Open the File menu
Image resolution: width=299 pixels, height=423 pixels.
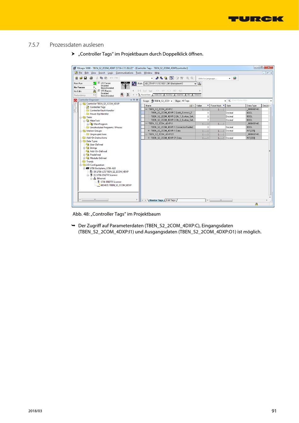tap(81, 73)
